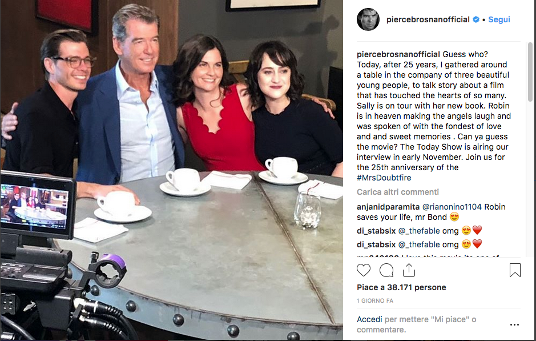This screenshot has width=536, height=341.
Task: Click the 1 GIORNO FA timestamp
Action: coord(375,300)
